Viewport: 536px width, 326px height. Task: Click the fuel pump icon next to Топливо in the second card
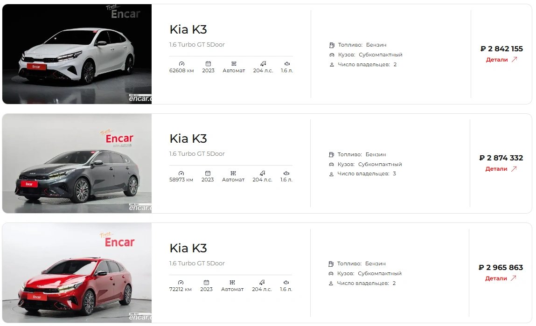(331, 154)
